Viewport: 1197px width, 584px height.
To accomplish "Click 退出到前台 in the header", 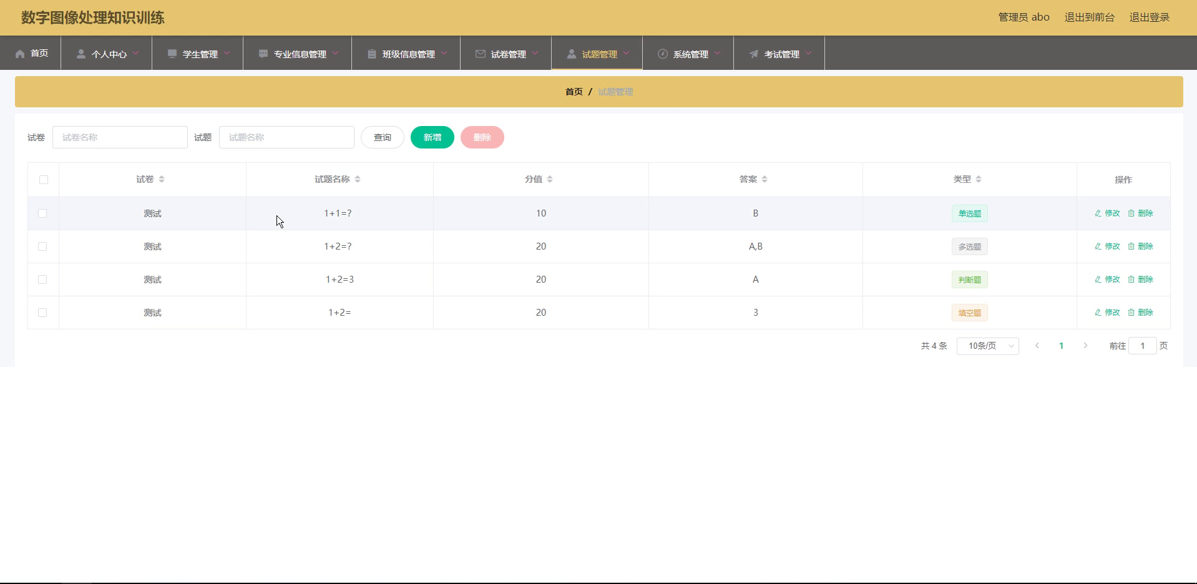I will click(x=1090, y=17).
